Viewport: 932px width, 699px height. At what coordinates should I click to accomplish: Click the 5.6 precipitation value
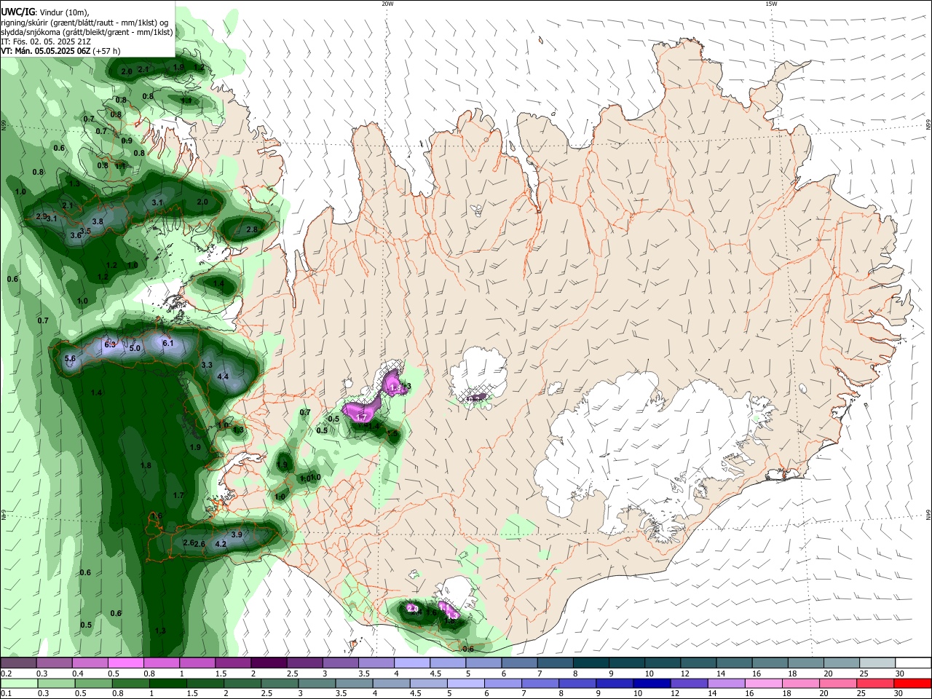(x=71, y=359)
